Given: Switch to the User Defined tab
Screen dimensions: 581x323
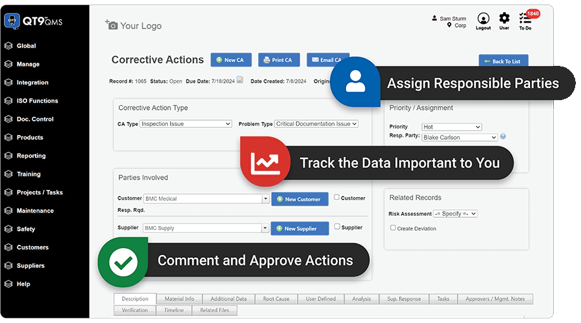Looking at the screenshot, I should (x=320, y=299).
